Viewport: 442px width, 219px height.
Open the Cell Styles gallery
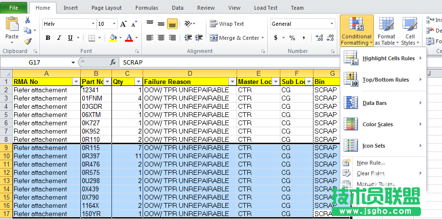coord(410,31)
